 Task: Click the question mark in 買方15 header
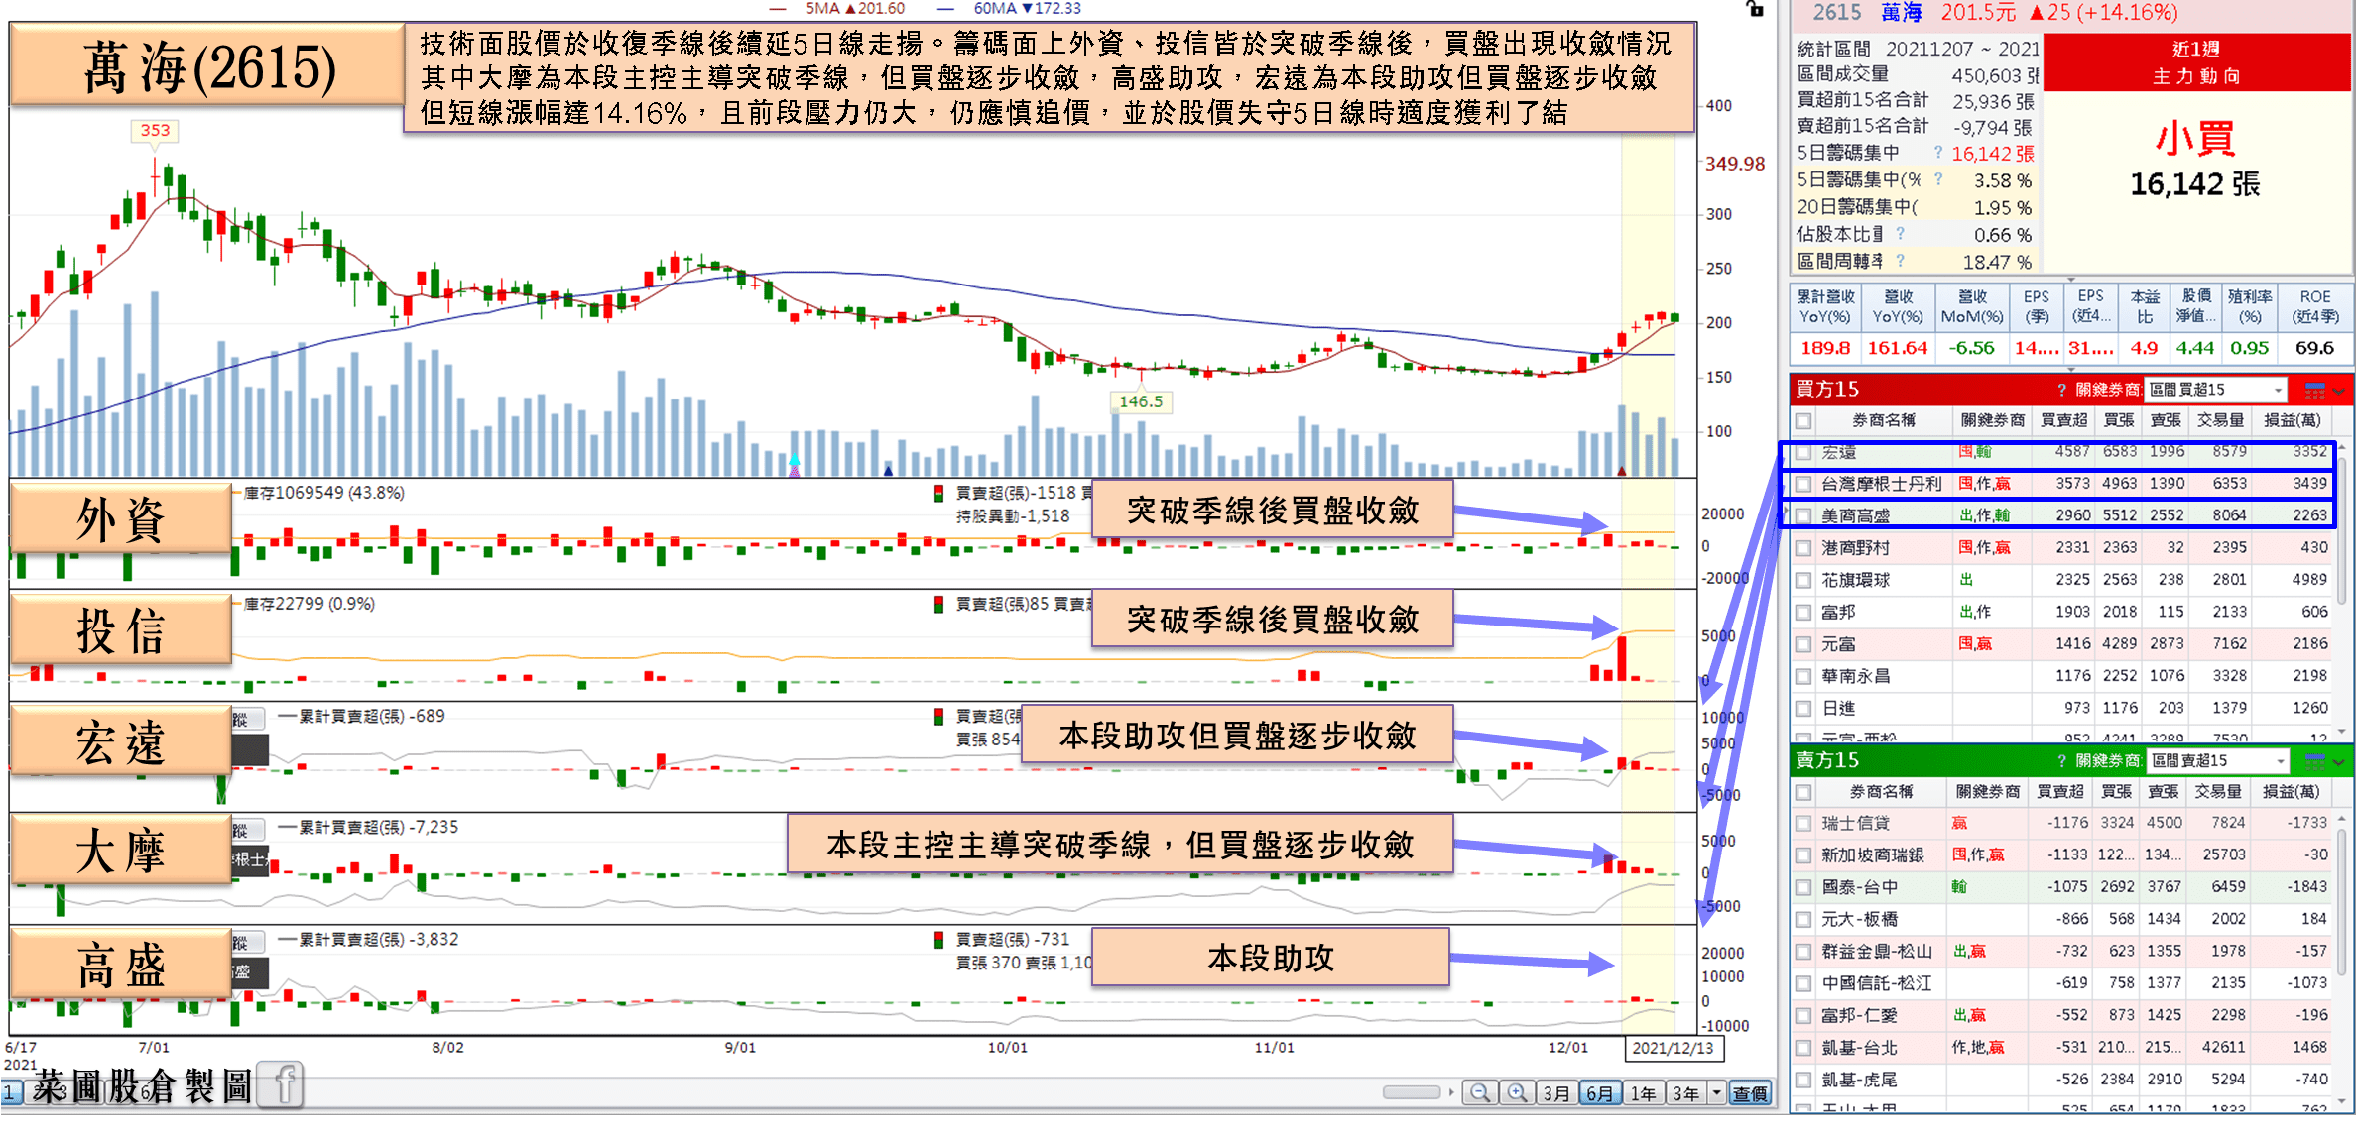tap(2060, 390)
